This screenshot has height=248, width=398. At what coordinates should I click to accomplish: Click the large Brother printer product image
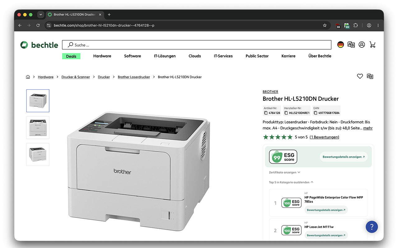click(x=138, y=170)
